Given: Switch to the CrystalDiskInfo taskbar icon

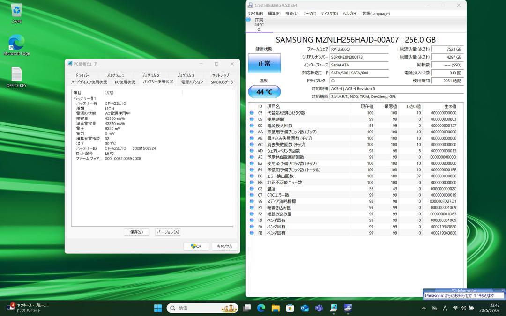Looking at the screenshot, I should click(348, 308).
